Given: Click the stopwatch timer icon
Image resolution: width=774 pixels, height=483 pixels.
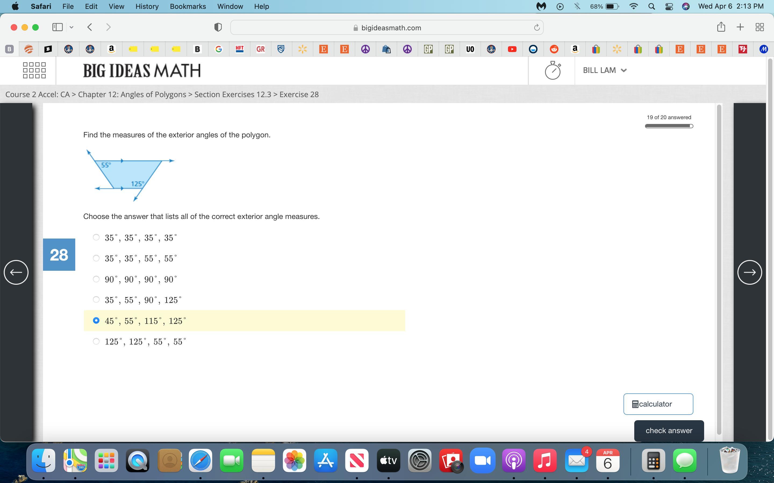Looking at the screenshot, I should [x=553, y=70].
